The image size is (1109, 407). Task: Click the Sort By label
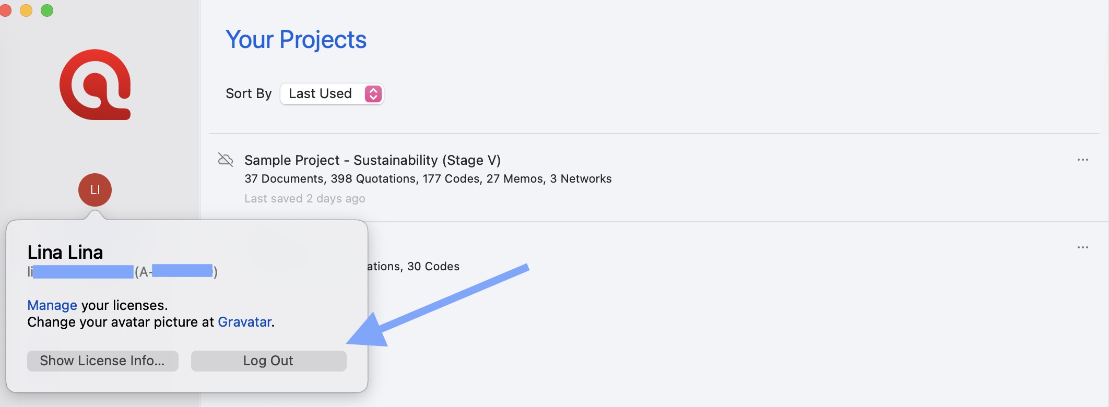(249, 94)
